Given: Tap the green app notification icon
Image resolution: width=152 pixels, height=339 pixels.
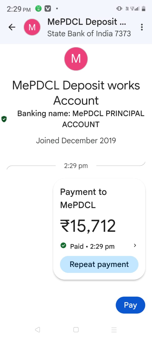Looking at the screenshot, I should tap(39, 9).
